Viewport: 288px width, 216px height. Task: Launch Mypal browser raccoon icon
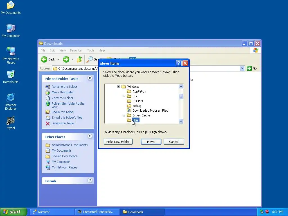click(x=11, y=123)
